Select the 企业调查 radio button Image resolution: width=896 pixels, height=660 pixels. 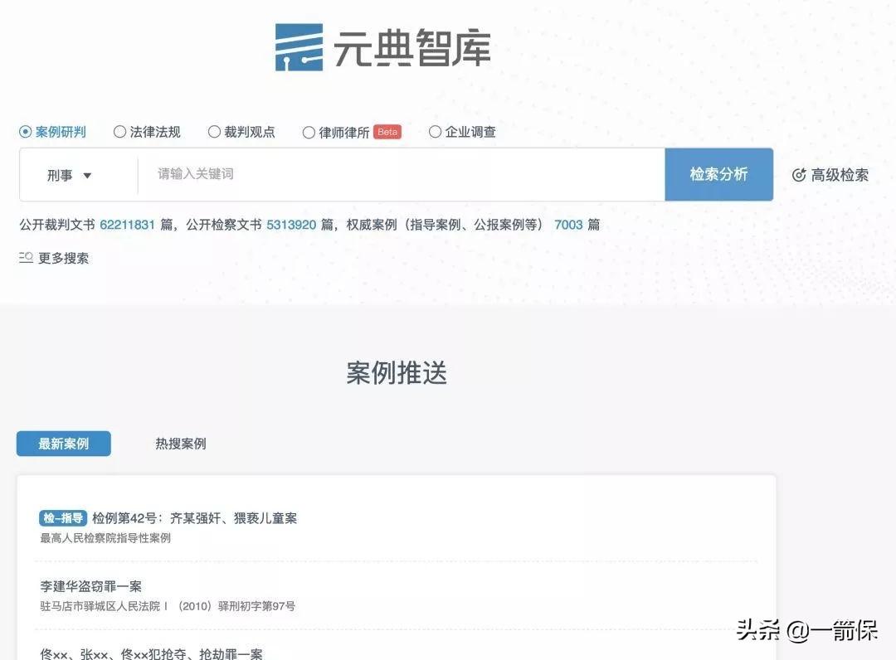point(435,132)
